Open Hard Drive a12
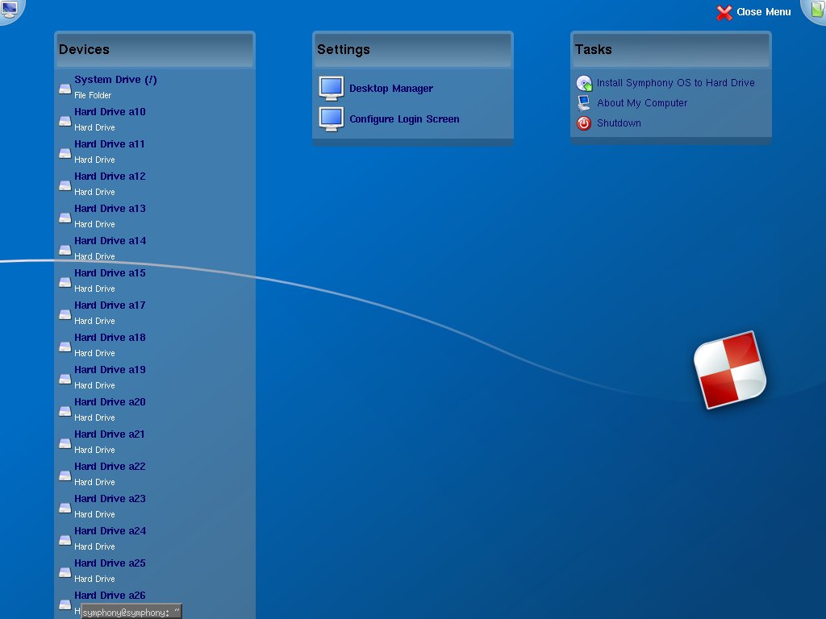The height and width of the screenshot is (619, 826). 110,176
